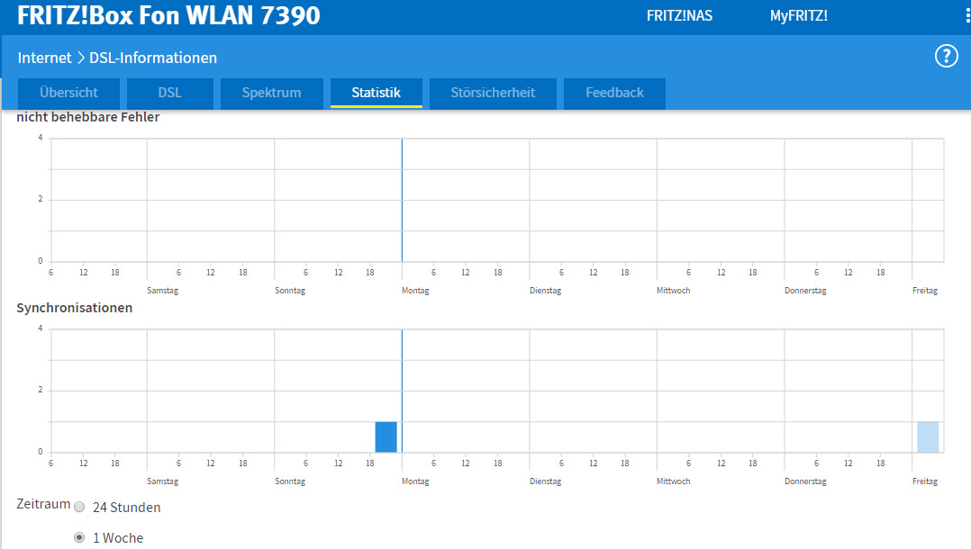The width and height of the screenshot is (971, 549).
Task: Click 'Mittwoch' label under the Synchronisationen chart
Action: 673,481
